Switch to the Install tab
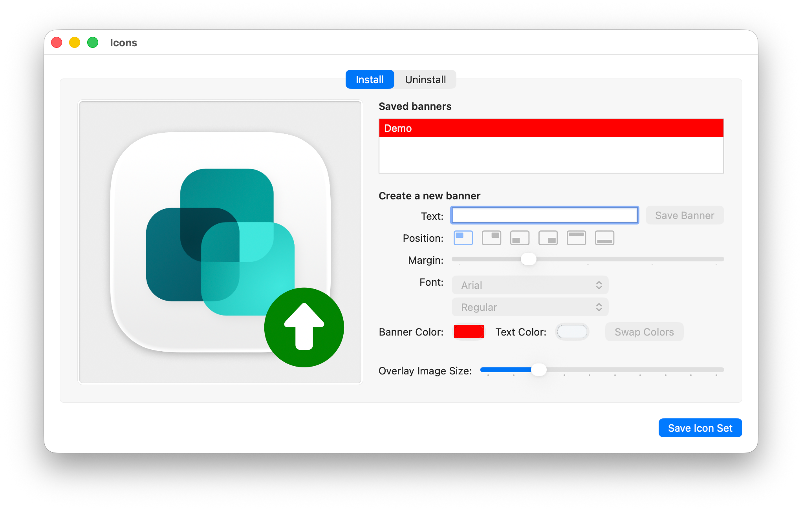 coord(370,79)
